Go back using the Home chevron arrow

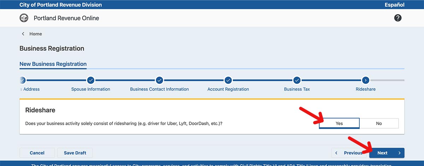(x=23, y=34)
